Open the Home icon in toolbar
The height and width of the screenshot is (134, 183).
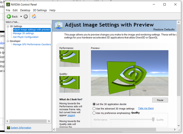coord(34,16)
